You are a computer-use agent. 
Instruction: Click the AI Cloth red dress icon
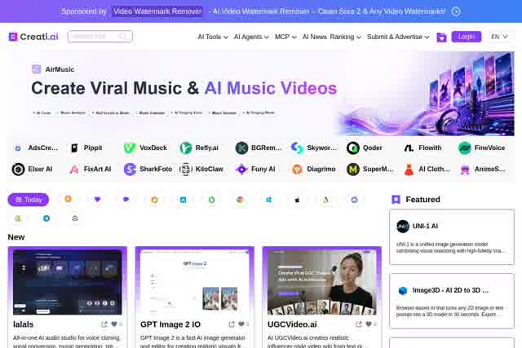coord(409,169)
